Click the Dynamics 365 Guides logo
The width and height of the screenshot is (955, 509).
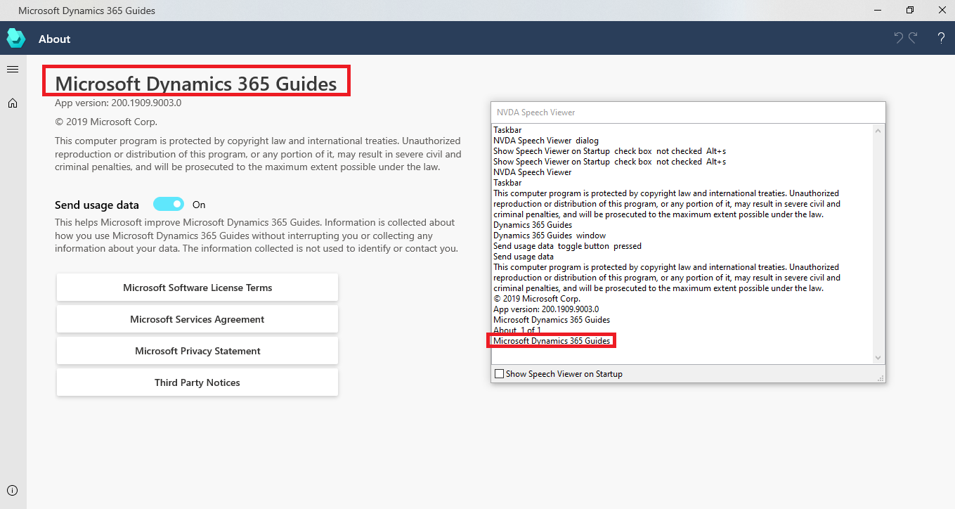[x=15, y=37]
